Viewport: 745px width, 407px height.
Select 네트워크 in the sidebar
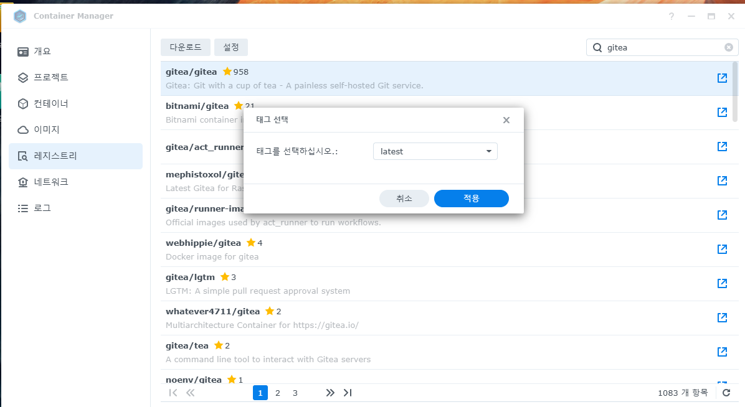point(51,182)
